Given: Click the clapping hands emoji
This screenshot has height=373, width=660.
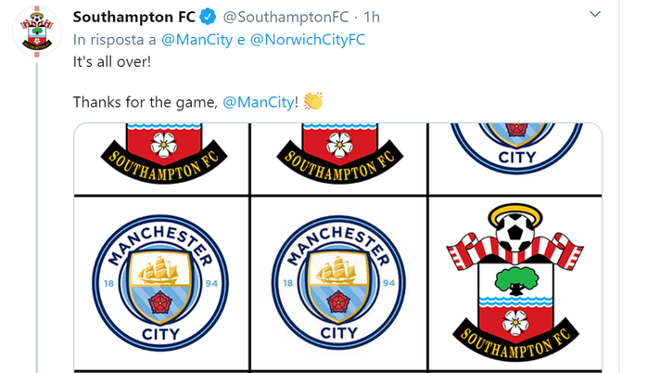Looking at the screenshot, I should point(312,100).
